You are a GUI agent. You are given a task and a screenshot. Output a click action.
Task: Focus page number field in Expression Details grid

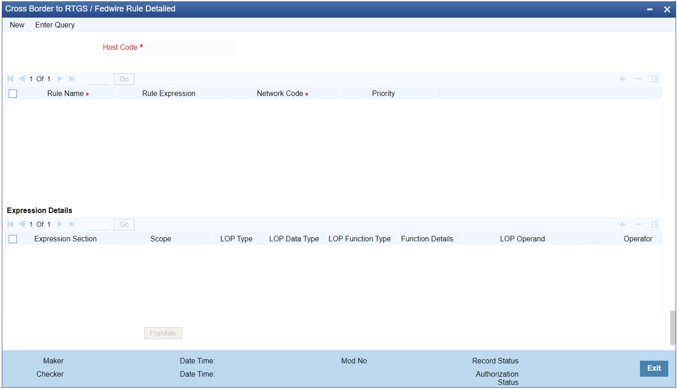(x=98, y=224)
